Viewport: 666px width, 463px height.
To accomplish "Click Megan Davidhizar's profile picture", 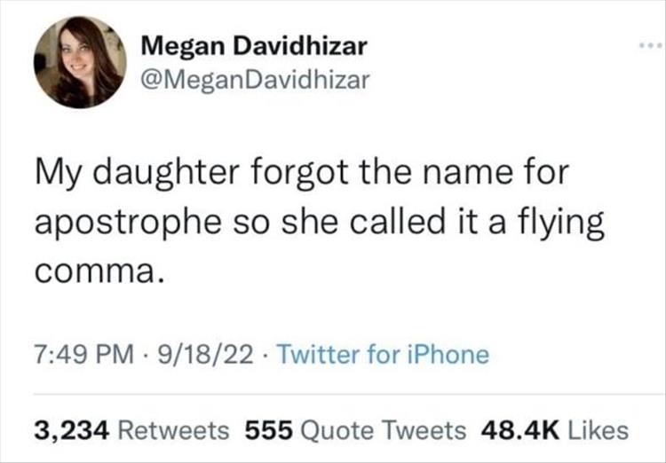I will pos(79,62).
